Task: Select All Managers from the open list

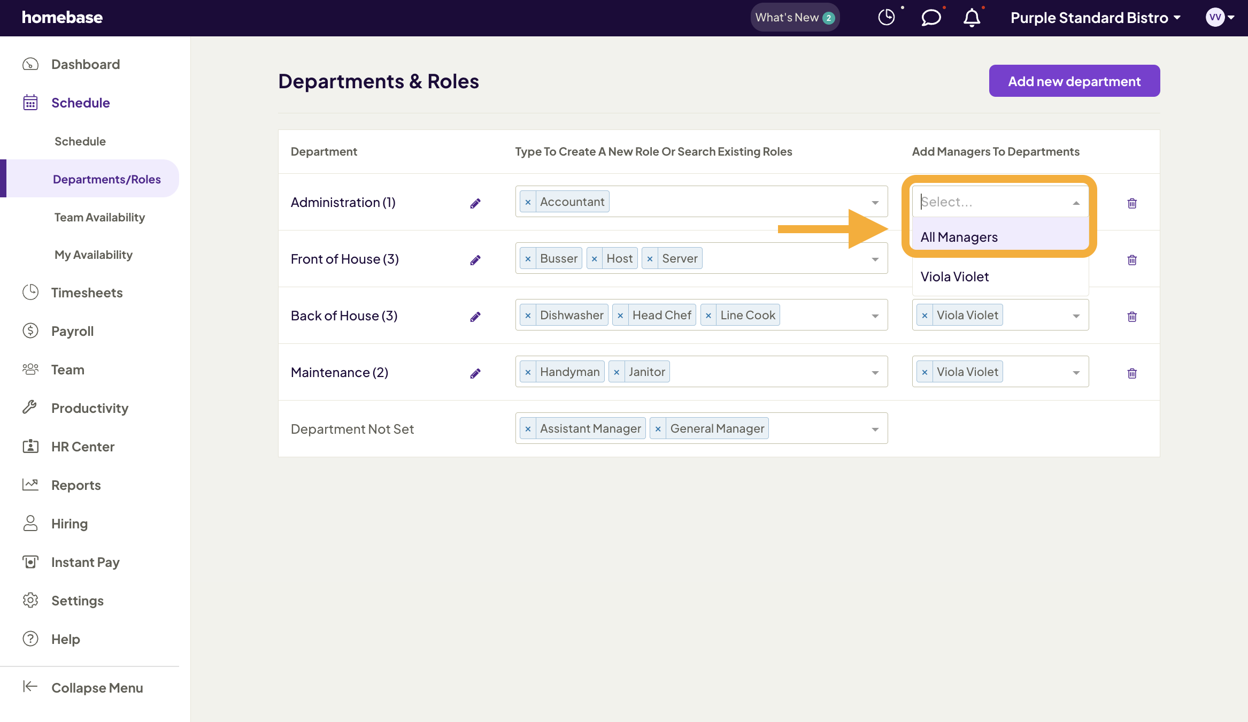Action: click(x=1000, y=237)
